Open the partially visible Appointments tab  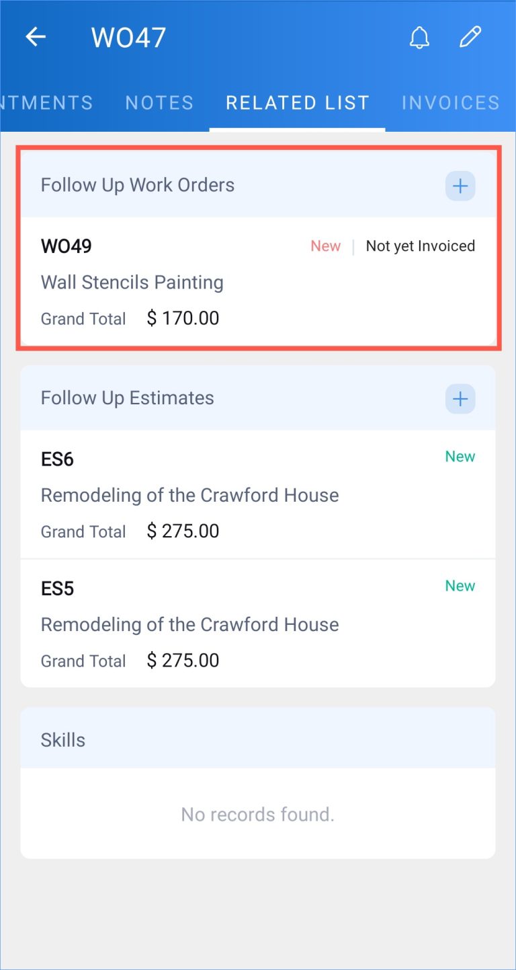click(47, 103)
